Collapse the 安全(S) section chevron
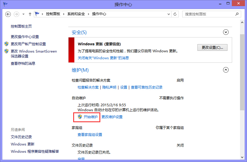 coord(225,32)
